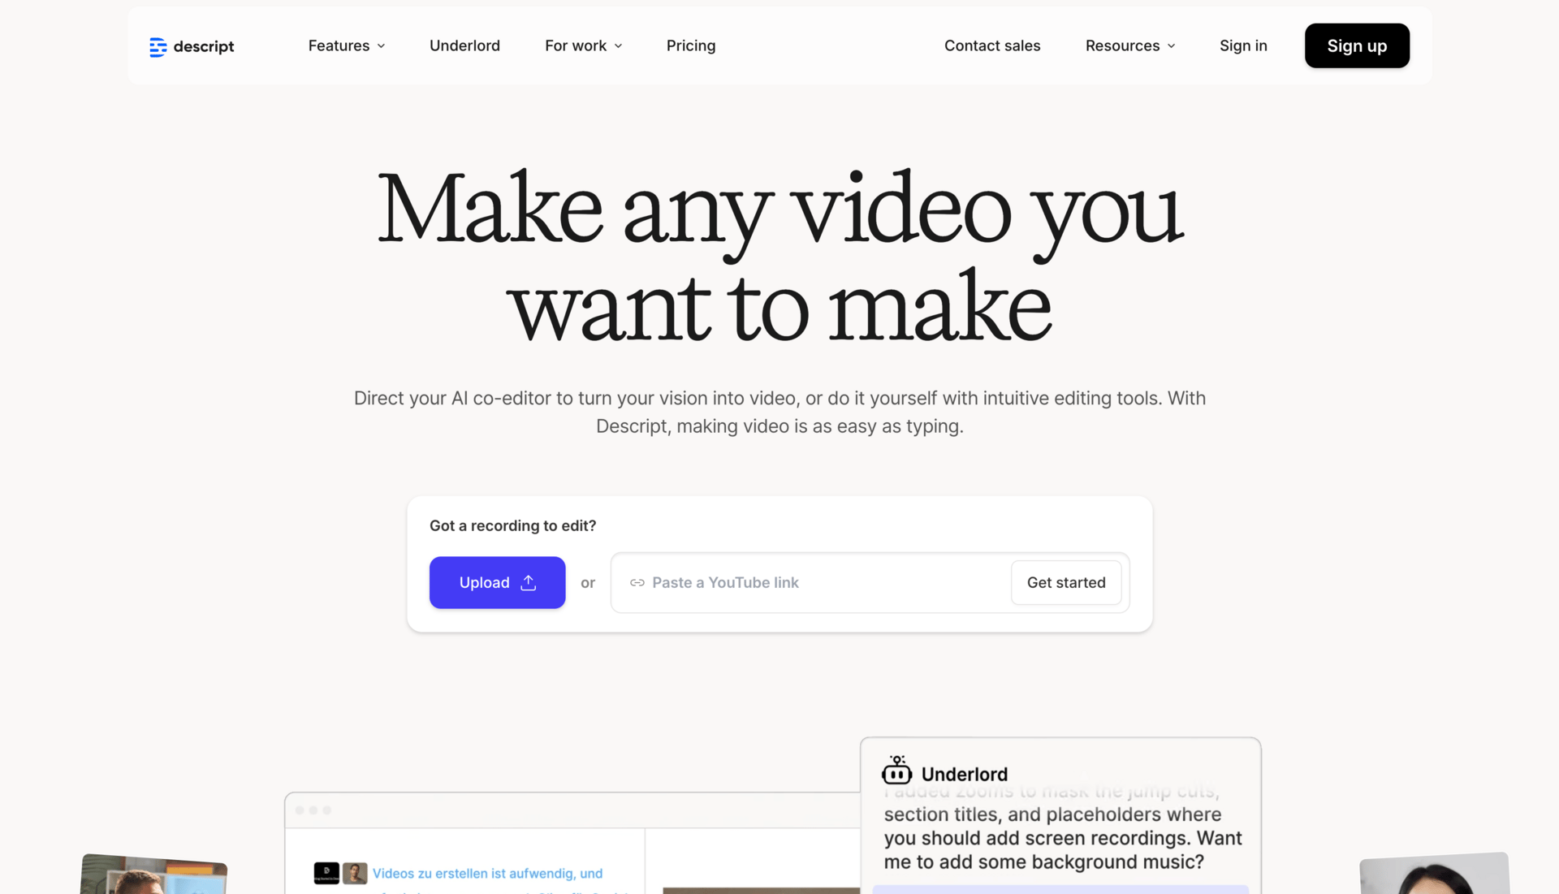The width and height of the screenshot is (1559, 894).
Task: Go to the Pricing page
Action: [x=691, y=45]
